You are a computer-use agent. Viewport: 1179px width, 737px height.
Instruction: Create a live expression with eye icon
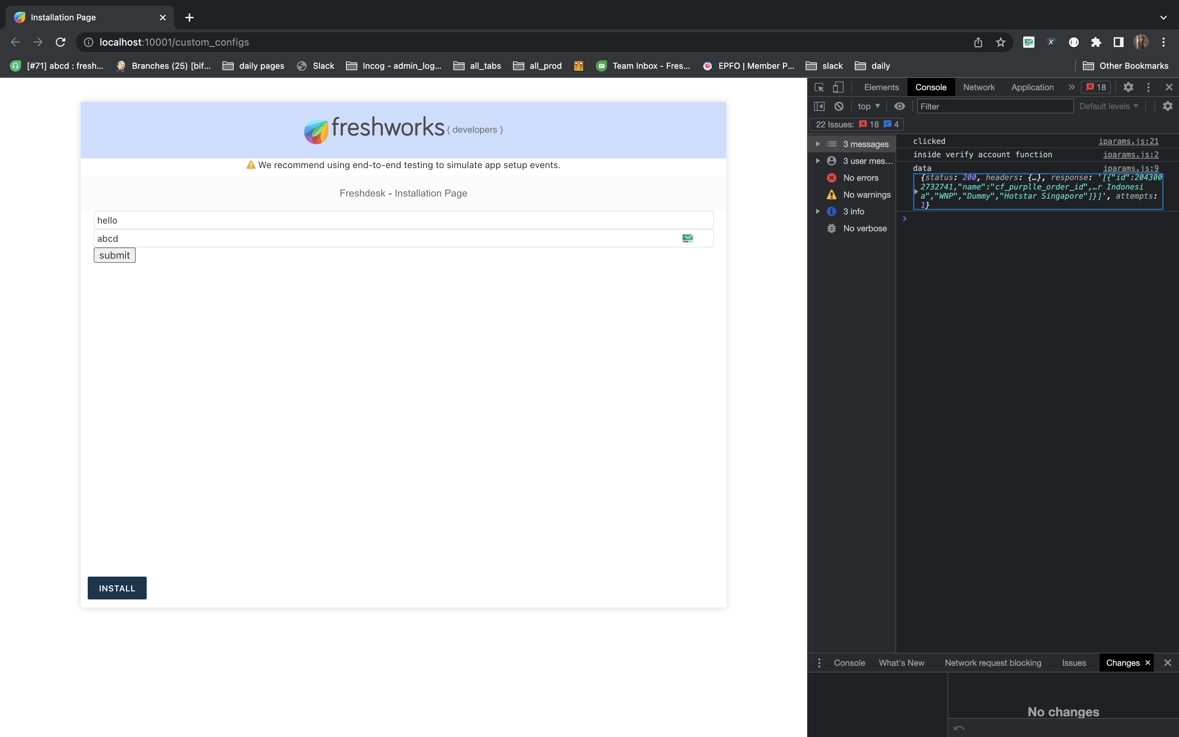click(899, 106)
